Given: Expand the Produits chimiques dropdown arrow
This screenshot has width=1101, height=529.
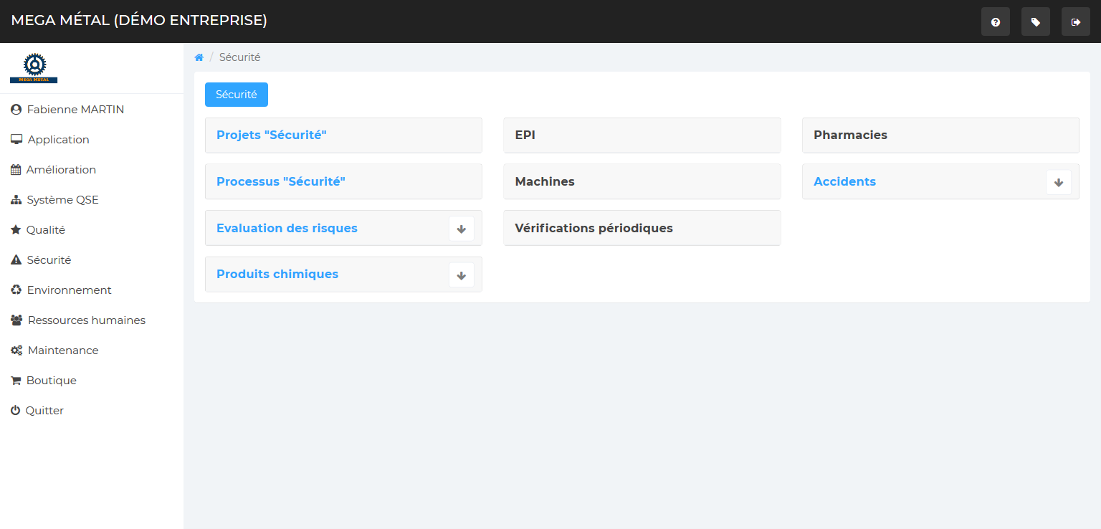Looking at the screenshot, I should (x=461, y=275).
